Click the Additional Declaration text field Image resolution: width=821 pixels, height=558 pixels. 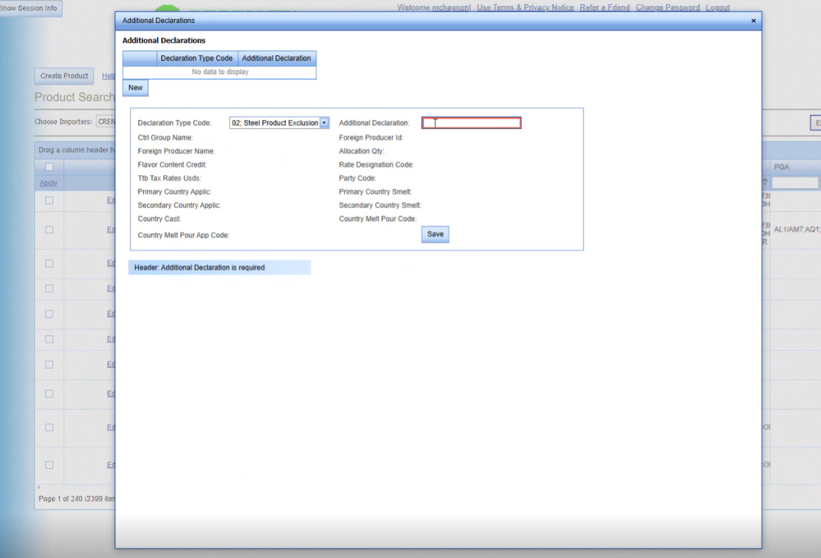(x=471, y=123)
